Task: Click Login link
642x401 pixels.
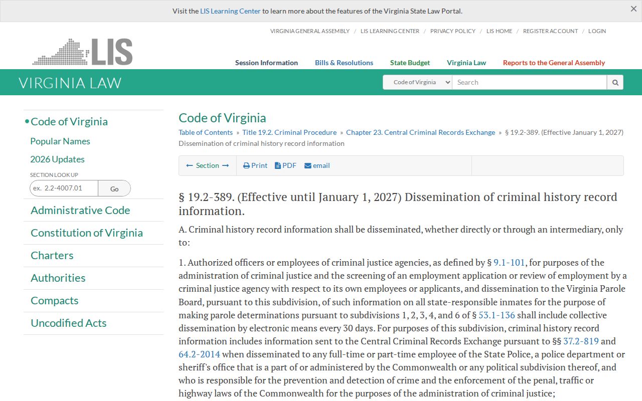Action: pyautogui.click(x=597, y=31)
